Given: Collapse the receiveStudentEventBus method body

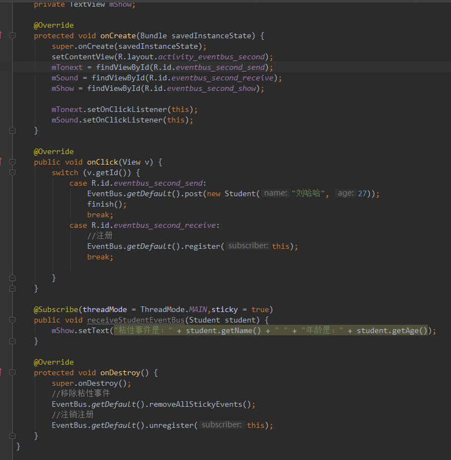Looking at the screenshot, I should 12,320.
